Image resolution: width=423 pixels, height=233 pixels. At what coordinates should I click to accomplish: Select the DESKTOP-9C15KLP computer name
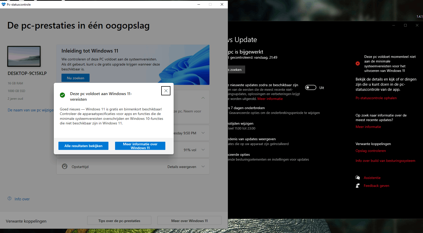click(27, 73)
